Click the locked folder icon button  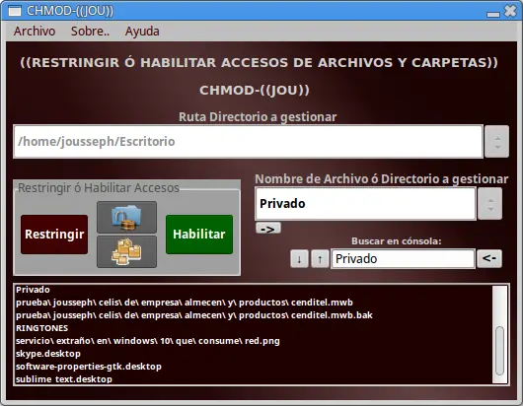click(x=126, y=217)
